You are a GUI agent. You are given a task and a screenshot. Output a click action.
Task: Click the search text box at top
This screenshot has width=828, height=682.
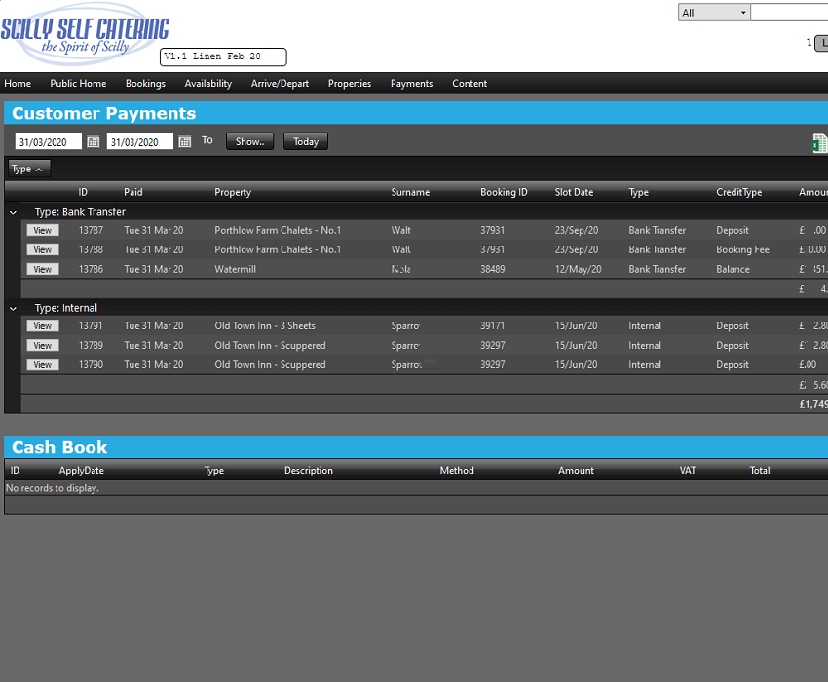[x=789, y=13]
